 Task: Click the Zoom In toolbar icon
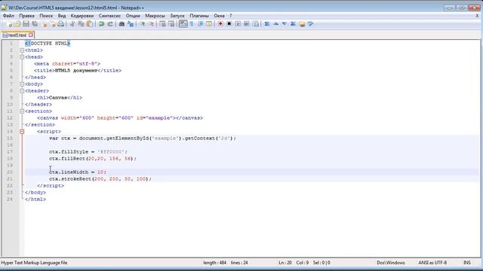(x=143, y=24)
